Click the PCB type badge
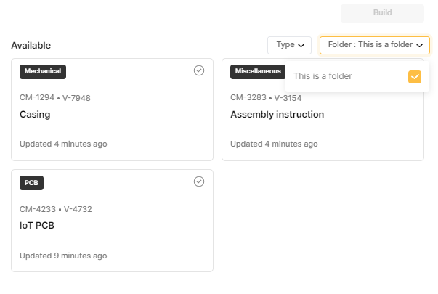This screenshot has width=438, height=294. click(31, 183)
